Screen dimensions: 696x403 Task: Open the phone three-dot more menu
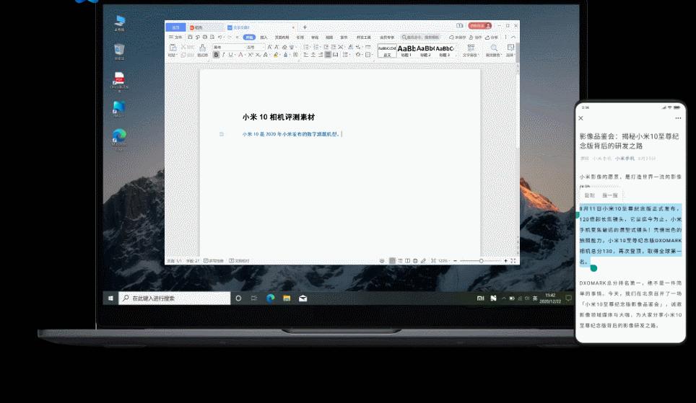[x=678, y=118]
